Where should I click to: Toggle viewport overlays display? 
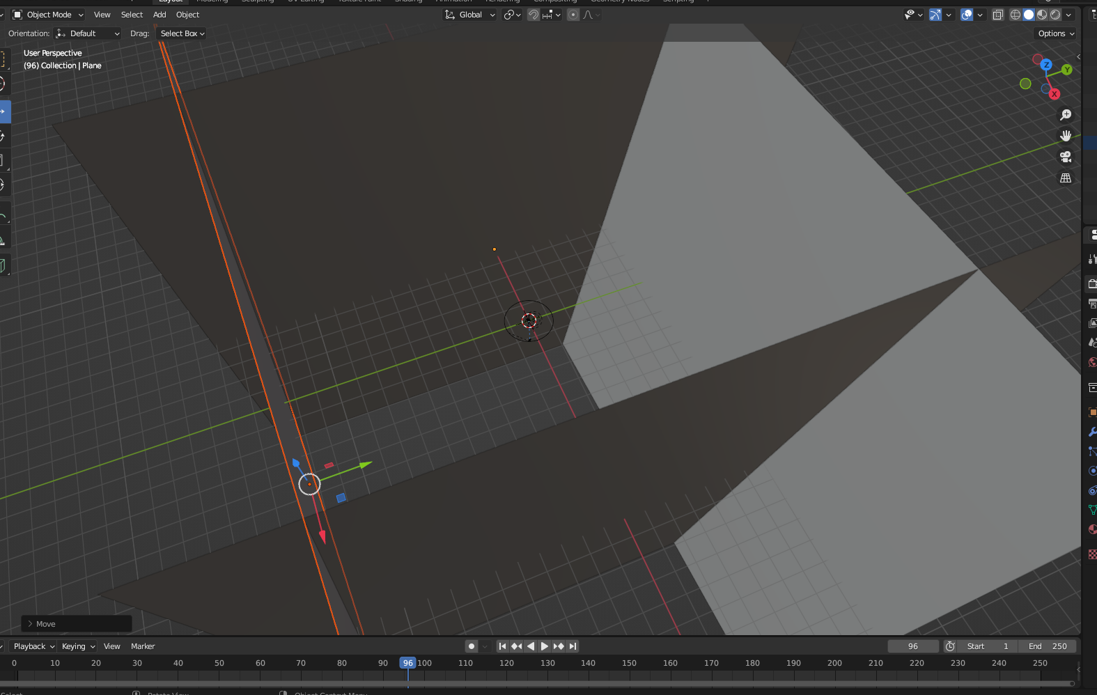pos(967,15)
